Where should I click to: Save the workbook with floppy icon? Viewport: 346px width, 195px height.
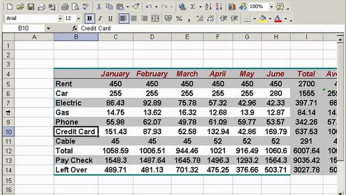click(x=31, y=6)
